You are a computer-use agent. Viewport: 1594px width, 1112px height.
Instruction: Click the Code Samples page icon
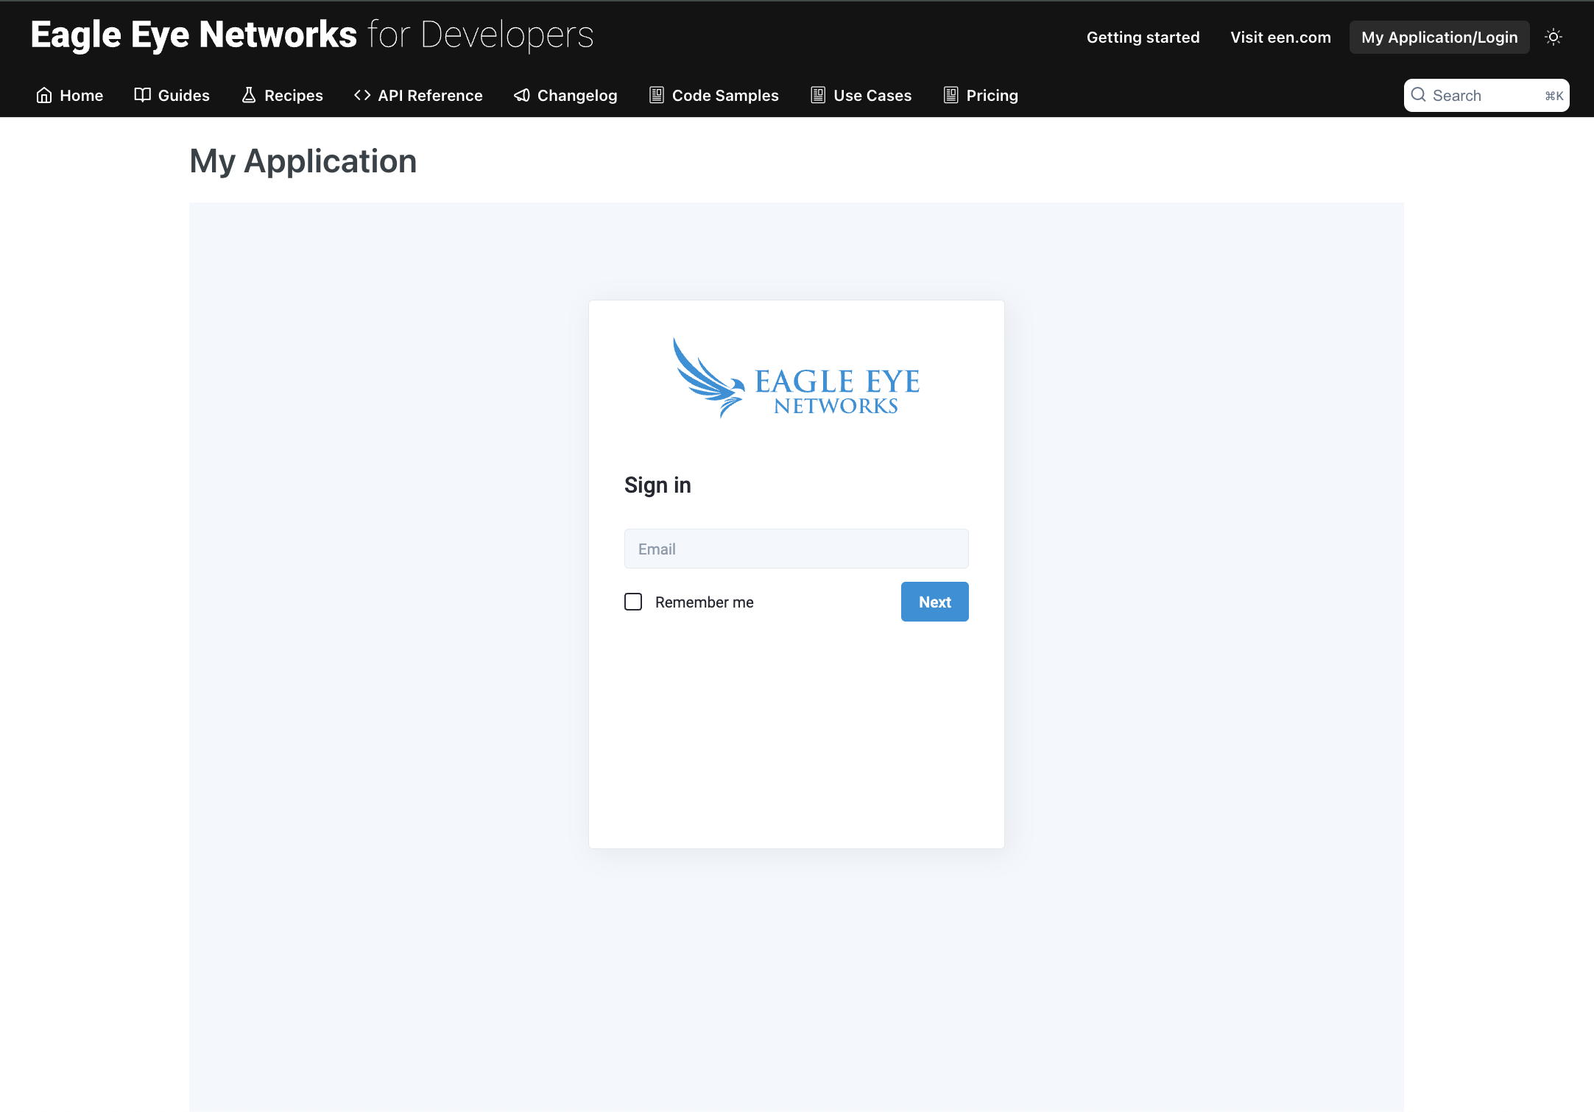click(657, 95)
